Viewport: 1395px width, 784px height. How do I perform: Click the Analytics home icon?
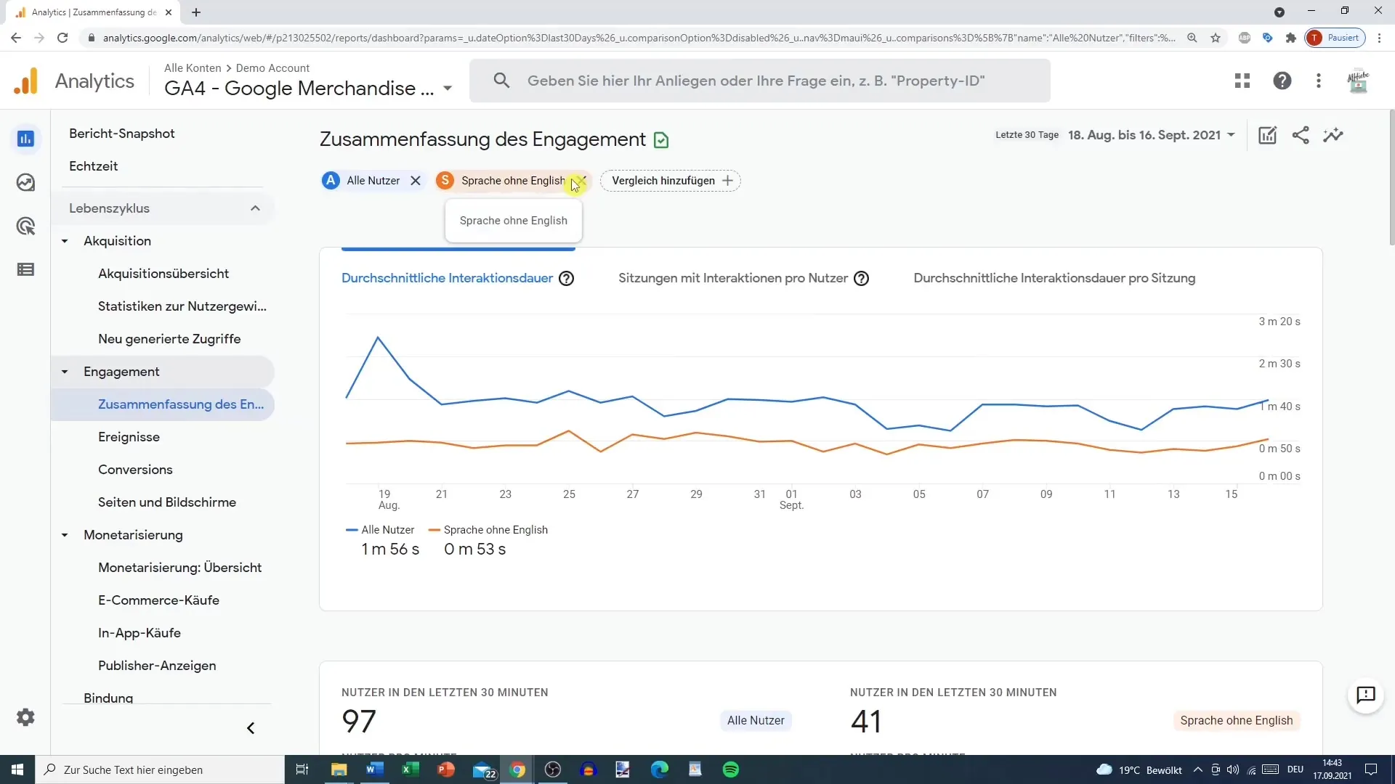[x=25, y=81]
